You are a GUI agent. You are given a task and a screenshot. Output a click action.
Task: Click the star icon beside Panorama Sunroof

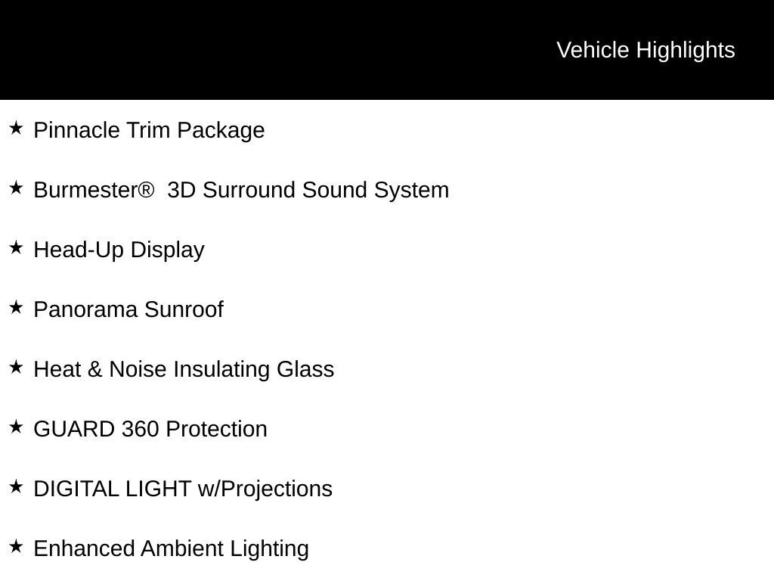click(16, 308)
